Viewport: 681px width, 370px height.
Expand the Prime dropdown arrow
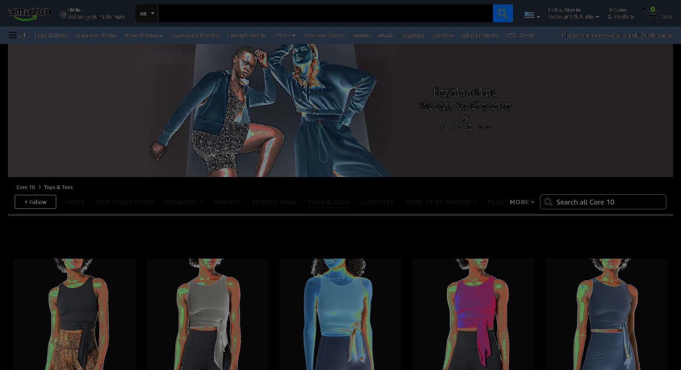pos(294,35)
